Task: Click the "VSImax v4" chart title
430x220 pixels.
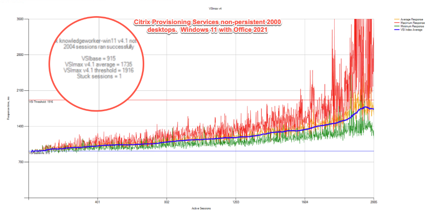Action: (x=215, y=9)
